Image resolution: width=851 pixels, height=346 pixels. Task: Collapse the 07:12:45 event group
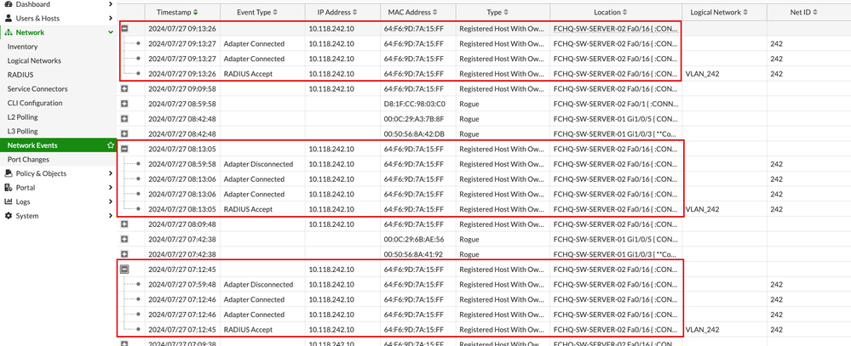point(124,269)
